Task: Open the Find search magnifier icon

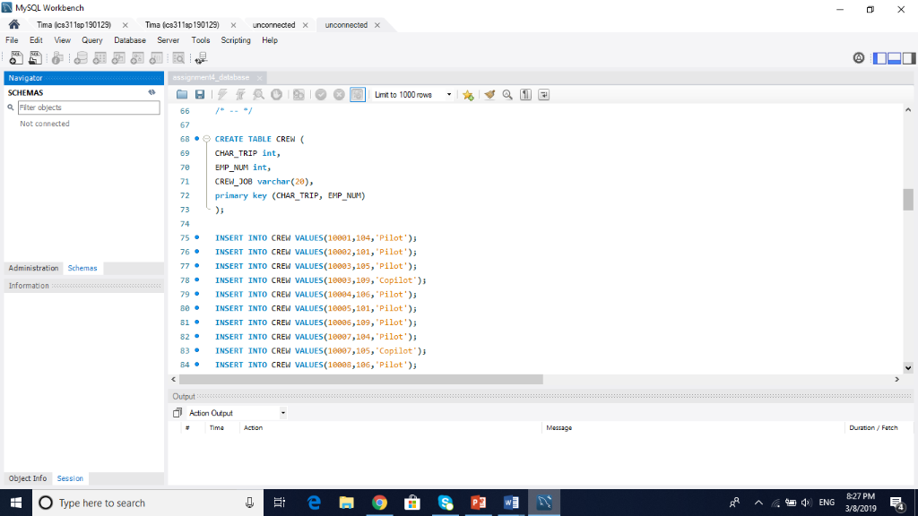Action: click(x=507, y=94)
